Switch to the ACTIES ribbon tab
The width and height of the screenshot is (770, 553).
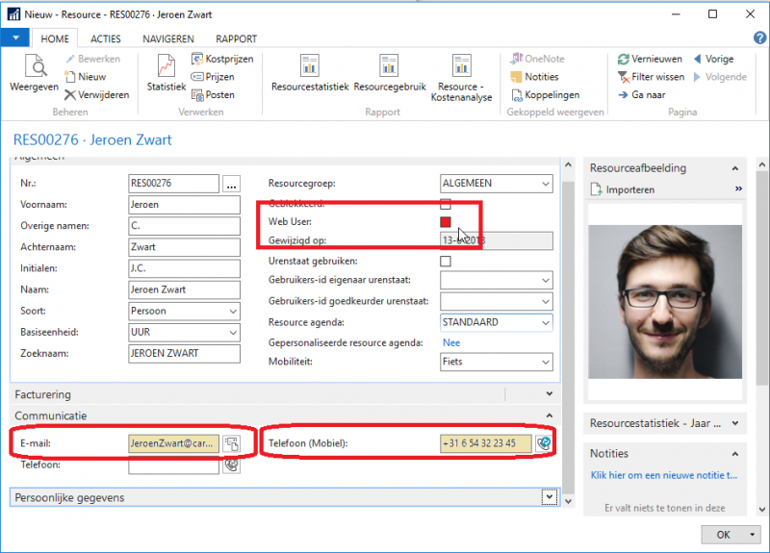[106, 38]
